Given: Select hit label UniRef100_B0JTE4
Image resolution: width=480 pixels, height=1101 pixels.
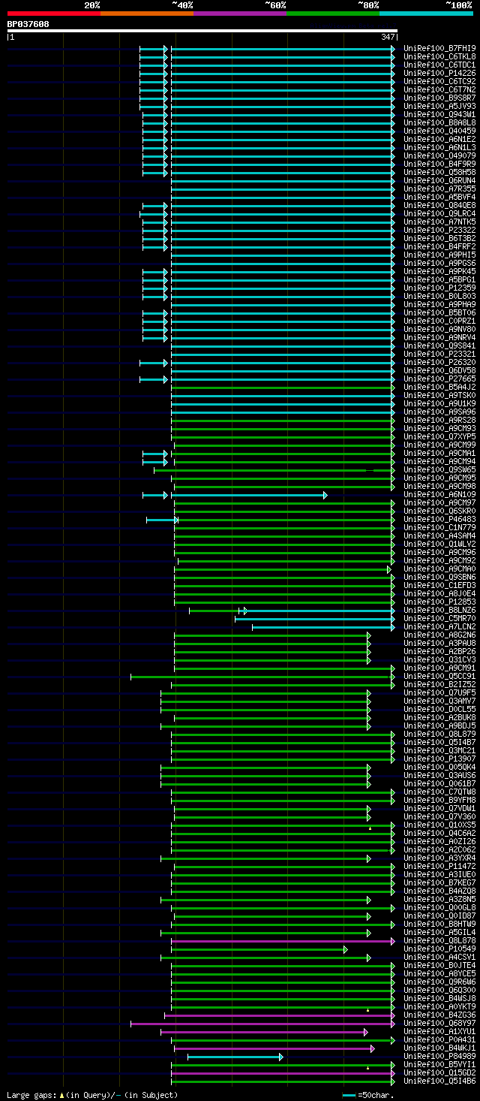Looking at the screenshot, I should (x=439, y=965).
